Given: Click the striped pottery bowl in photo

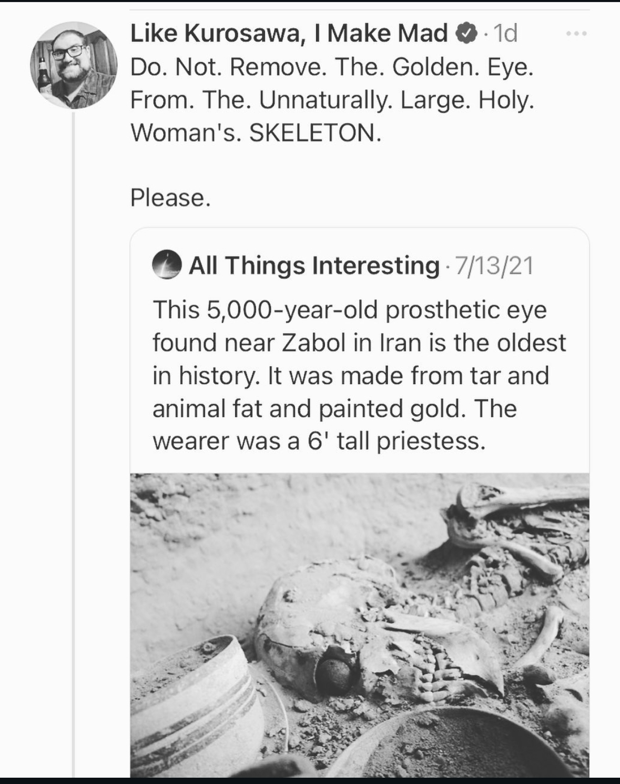Looking at the screenshot, I should [189, 705].
